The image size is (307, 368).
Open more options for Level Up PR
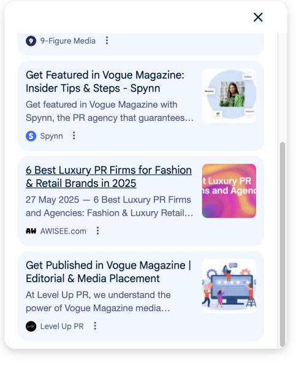tap(95, 326)
